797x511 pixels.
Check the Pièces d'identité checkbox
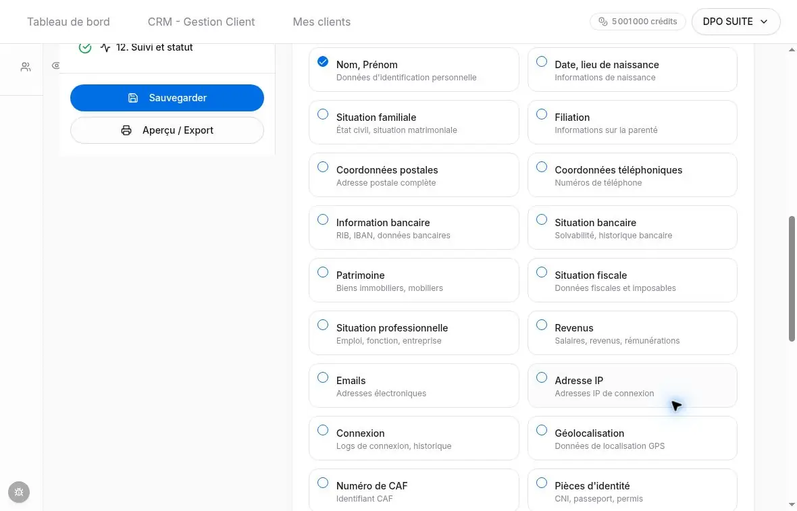point(542,483)
